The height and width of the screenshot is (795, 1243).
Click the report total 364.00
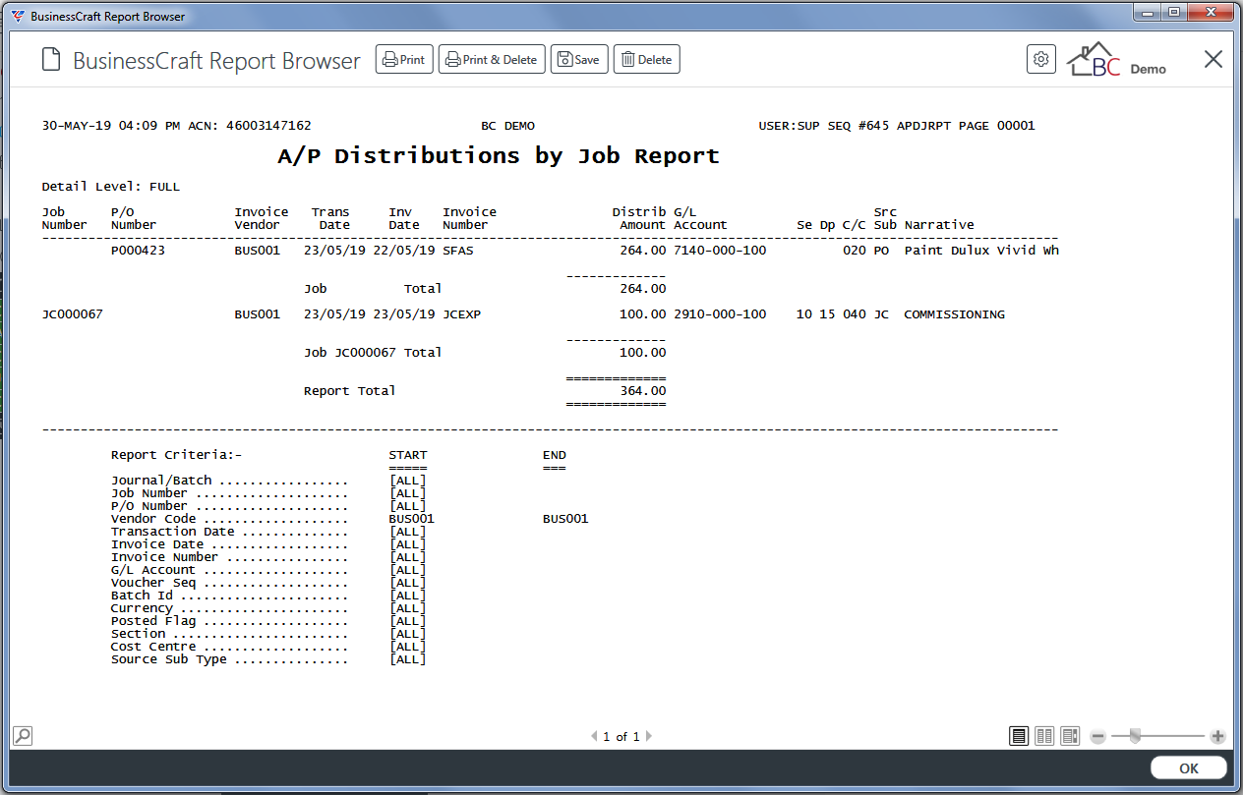643,391
